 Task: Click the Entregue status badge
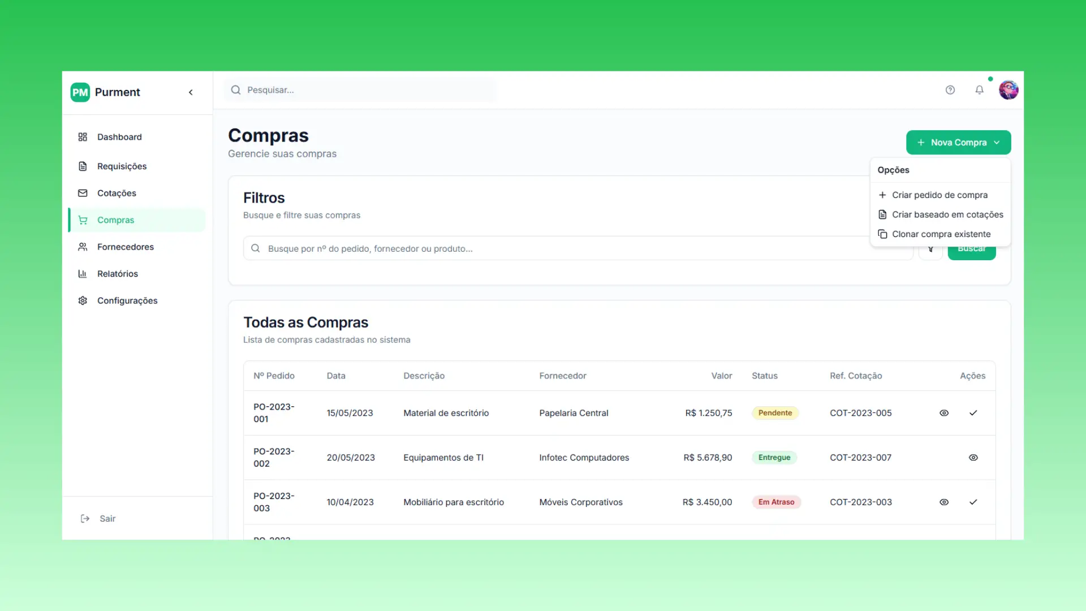coord(774,458)
